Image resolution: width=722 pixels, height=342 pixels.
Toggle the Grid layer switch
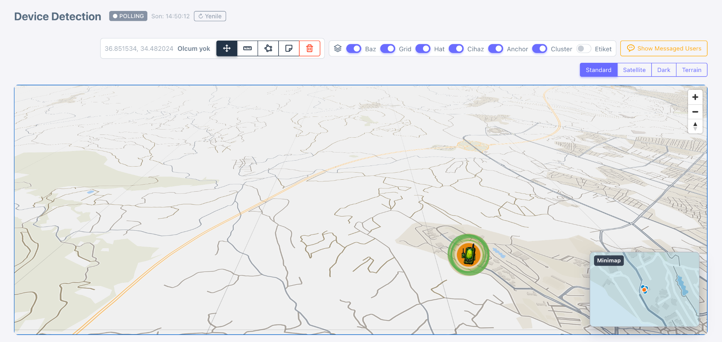coord(387,49)
